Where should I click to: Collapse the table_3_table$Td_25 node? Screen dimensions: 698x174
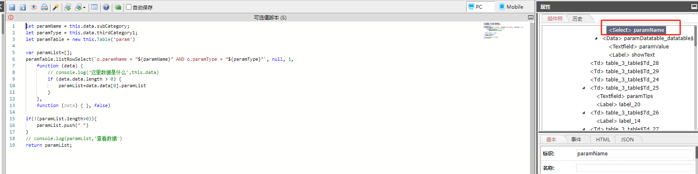(584, 88)
